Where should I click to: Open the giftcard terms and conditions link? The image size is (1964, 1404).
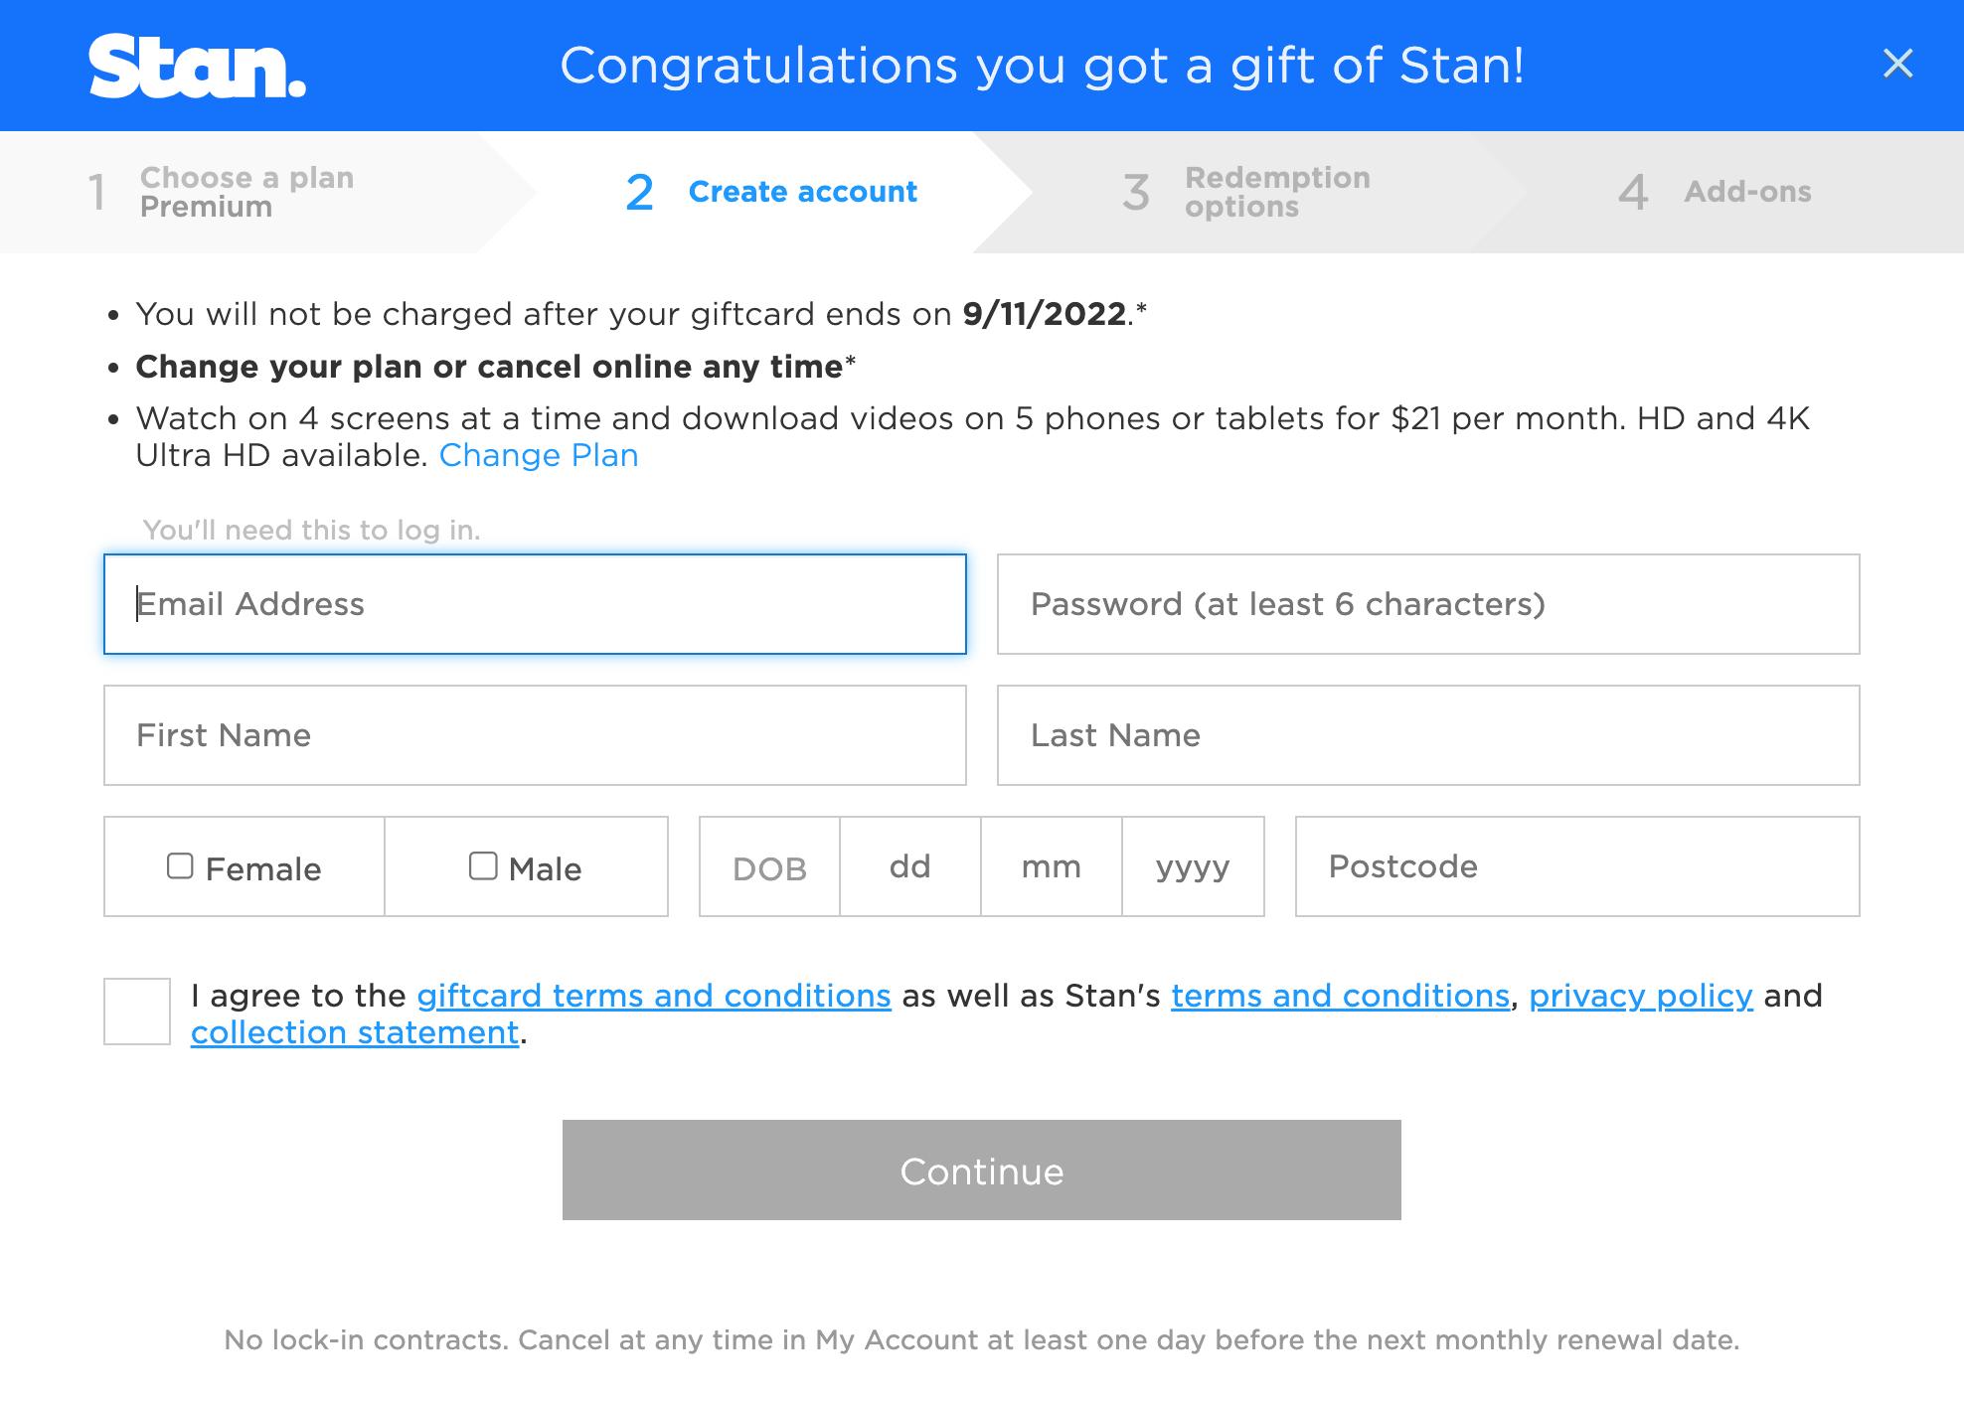point(653,996)
